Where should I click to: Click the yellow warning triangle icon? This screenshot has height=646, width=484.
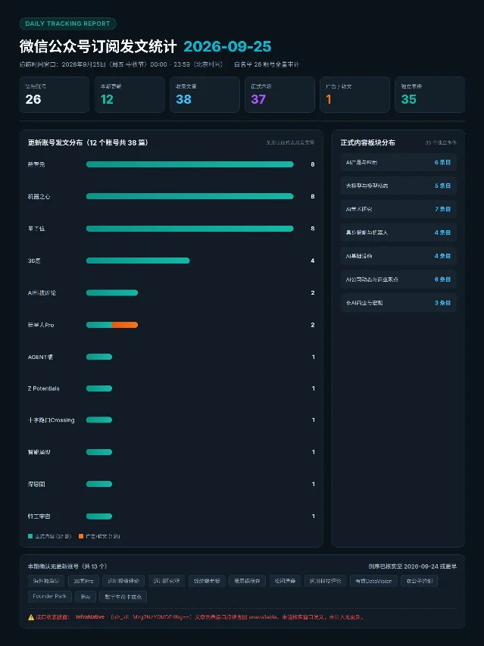point(31,617)
